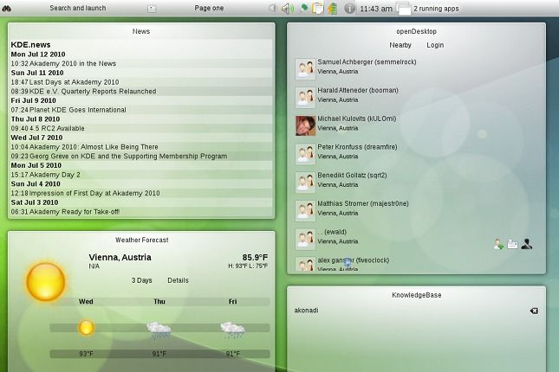Switch to 3 Days forecast tab
559x372 pixels.
[141, 280]
